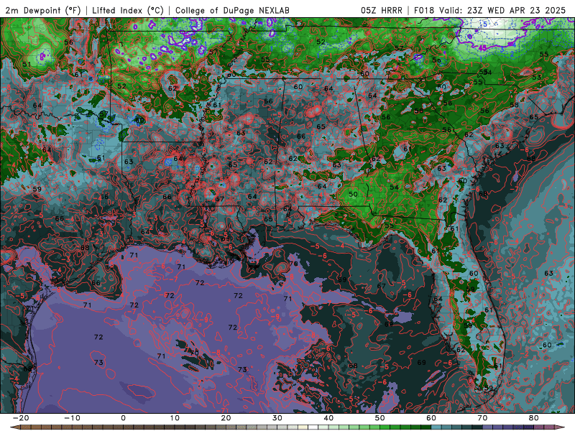
Task: Click the '50' label on the color scale
Action: (x=380, y=418)
